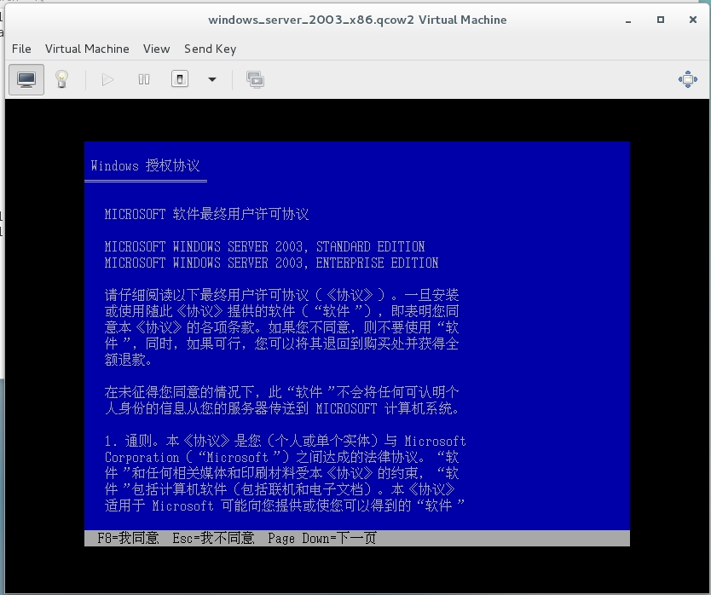Switch to fullscreen view icon

[x=687, y=79]
